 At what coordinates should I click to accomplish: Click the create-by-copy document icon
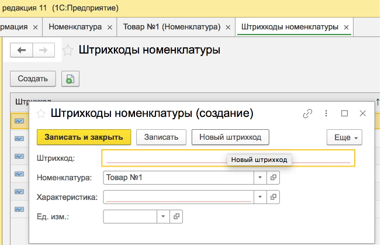[x=70, y=79]
